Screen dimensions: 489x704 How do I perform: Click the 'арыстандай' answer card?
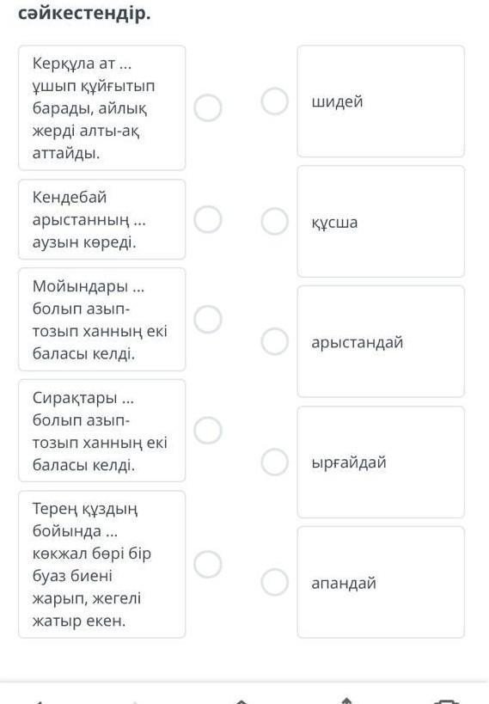pos(381,341)
